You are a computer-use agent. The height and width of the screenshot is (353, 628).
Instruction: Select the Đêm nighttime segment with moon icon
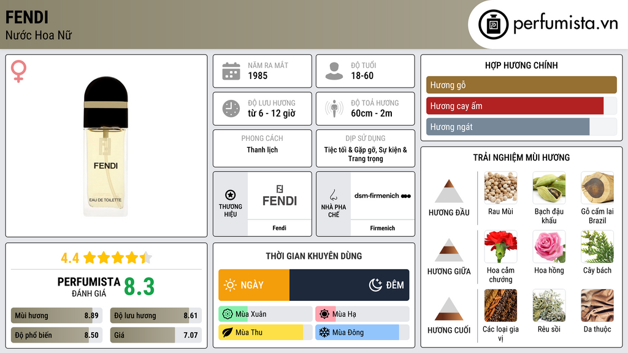click(x=349, y=285)
